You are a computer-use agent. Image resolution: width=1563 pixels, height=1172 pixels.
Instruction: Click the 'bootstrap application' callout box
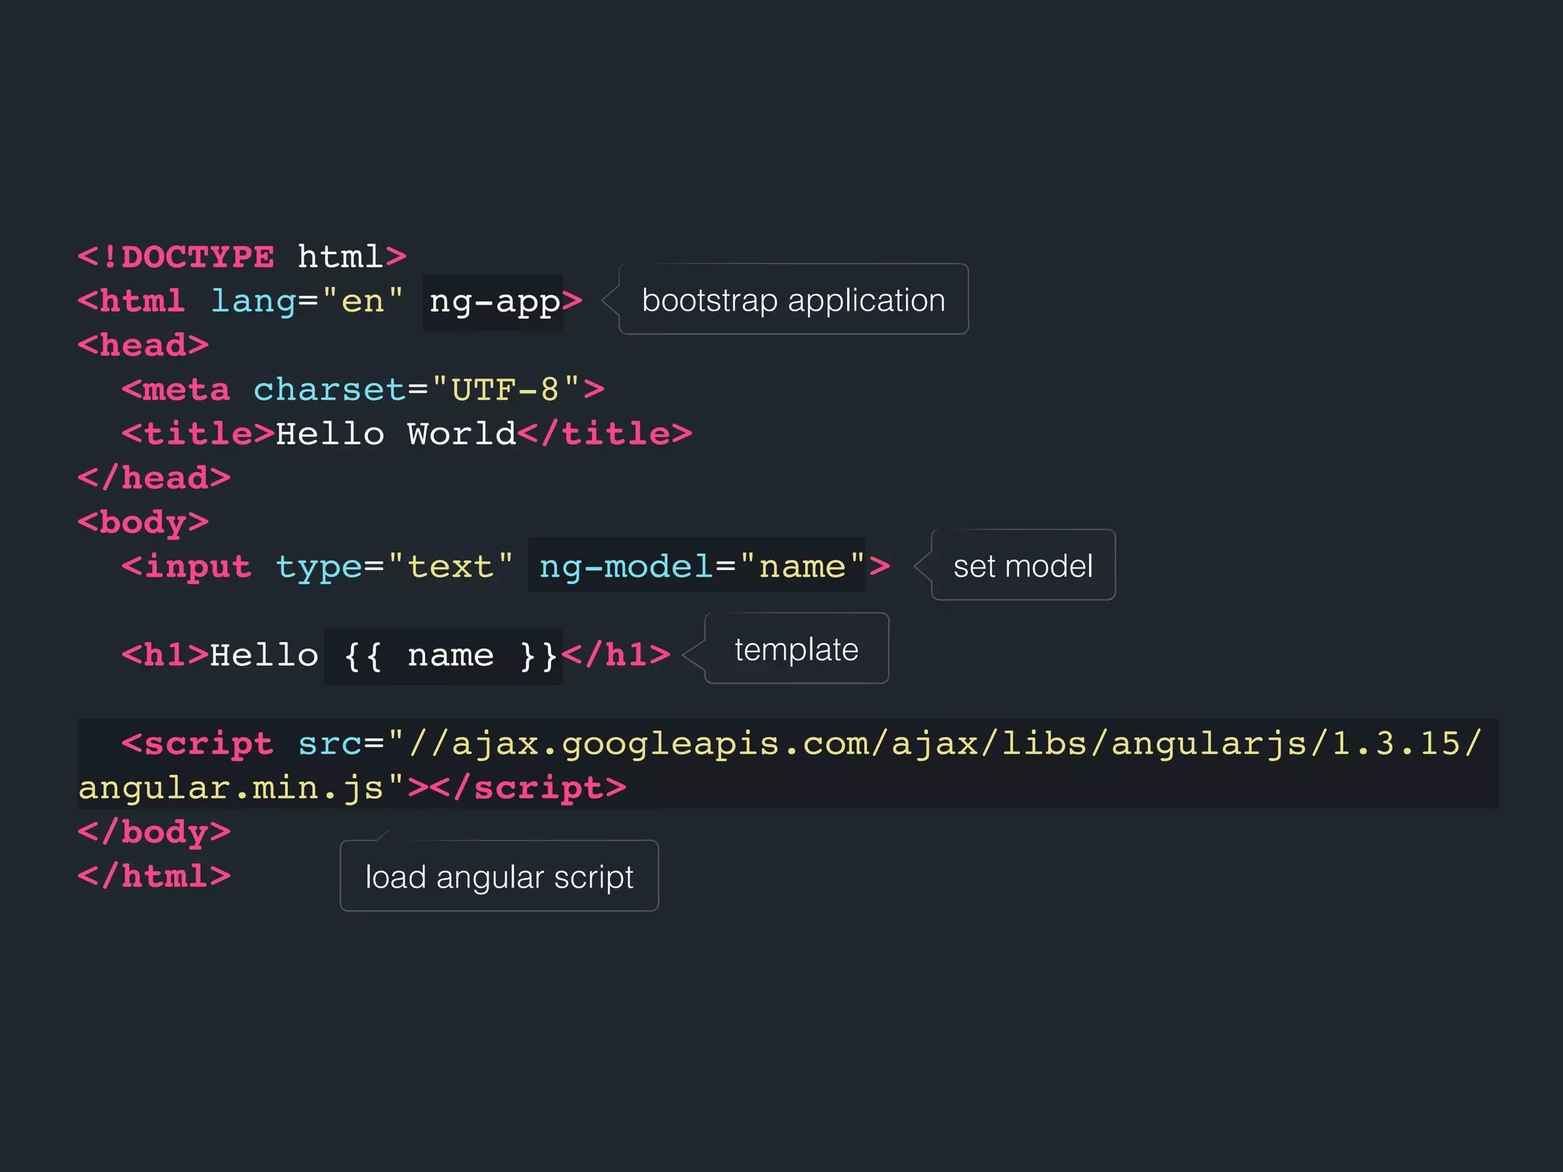pyautogui.click(x=793, y=300)
